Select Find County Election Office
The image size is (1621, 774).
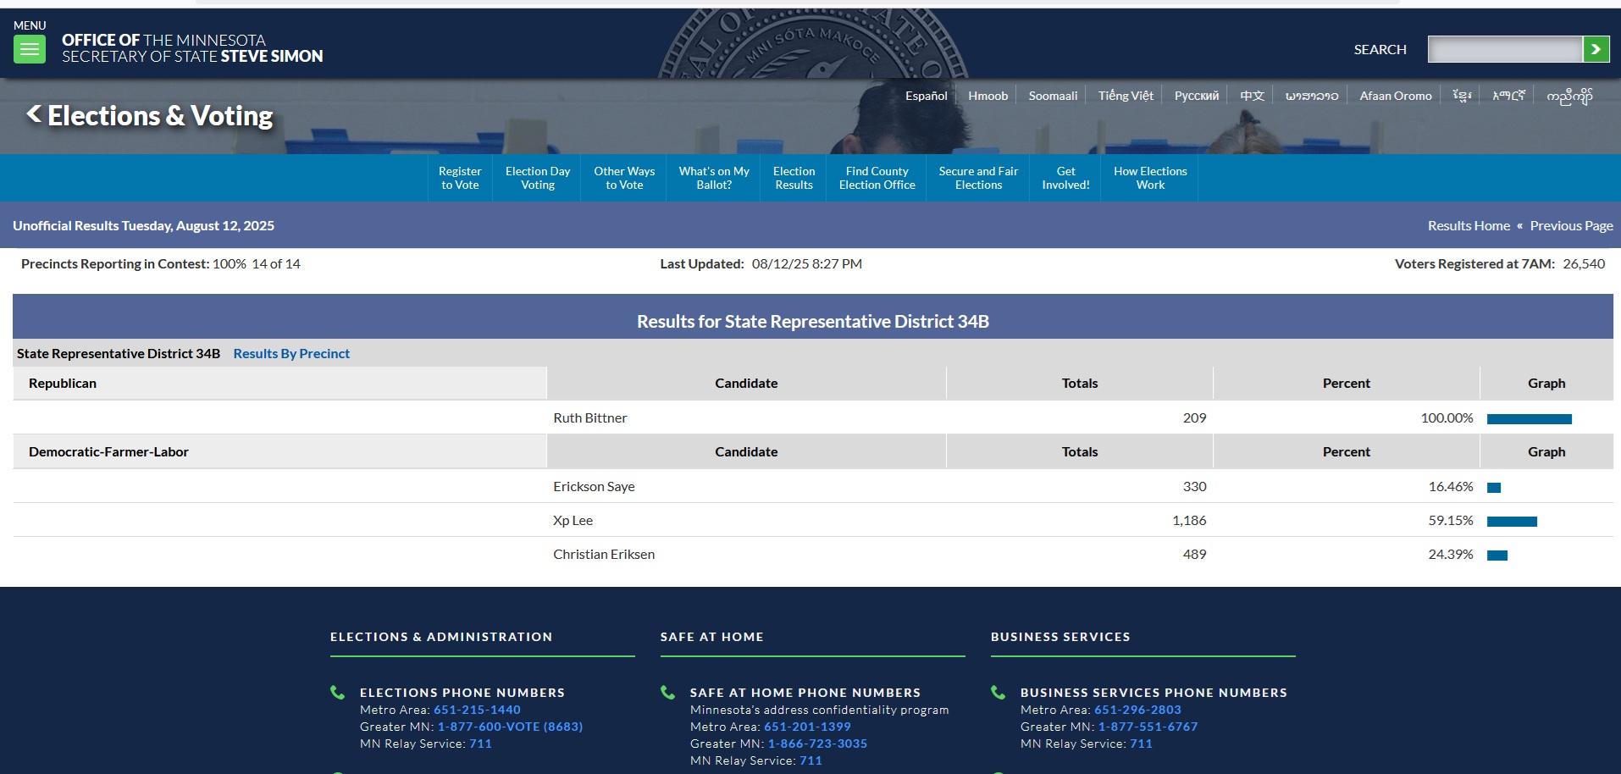[x=877, y=178]
